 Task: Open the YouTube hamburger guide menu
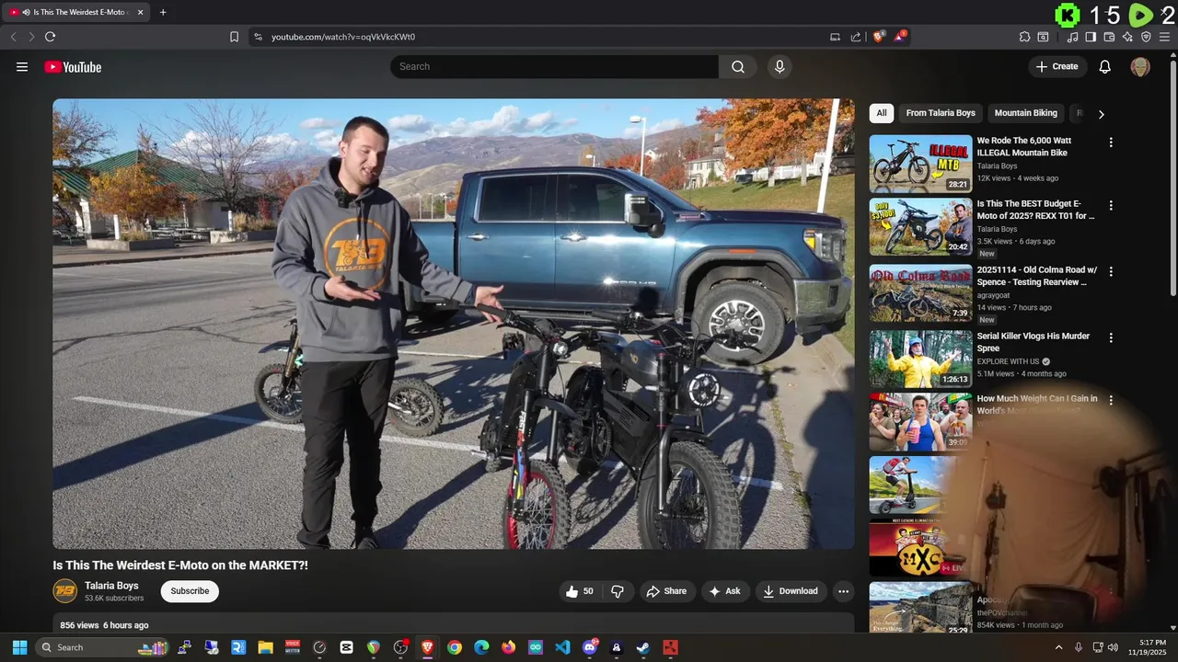[22, 66]
